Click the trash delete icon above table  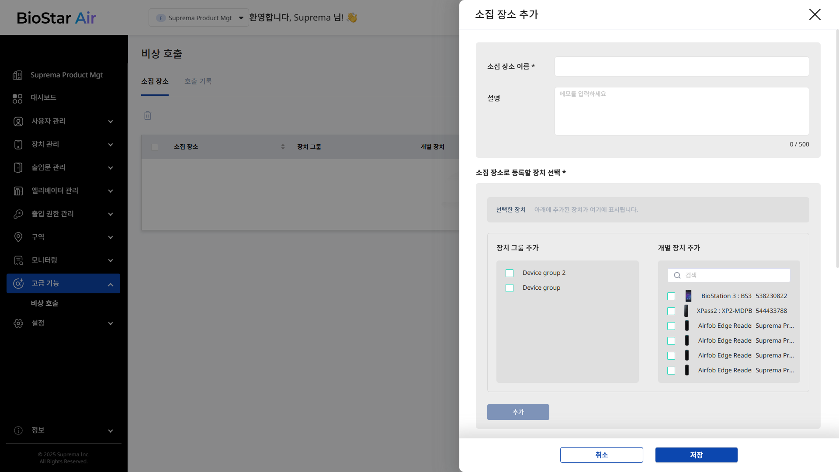click(x=148, y=116)
